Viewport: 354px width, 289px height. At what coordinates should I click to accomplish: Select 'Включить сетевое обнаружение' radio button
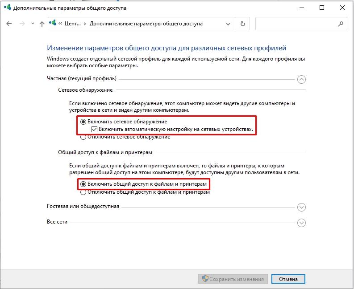coord(83,122)
